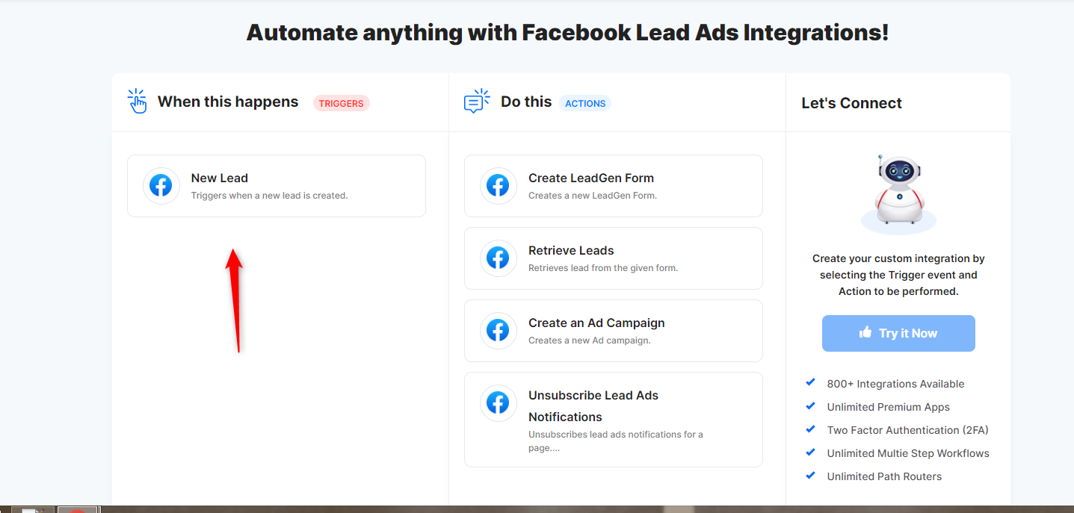The width and height of the screenshot is (1074, 513).
Task: Click the Facebook icon in New Lead trigger
Action: coord(161,185)
